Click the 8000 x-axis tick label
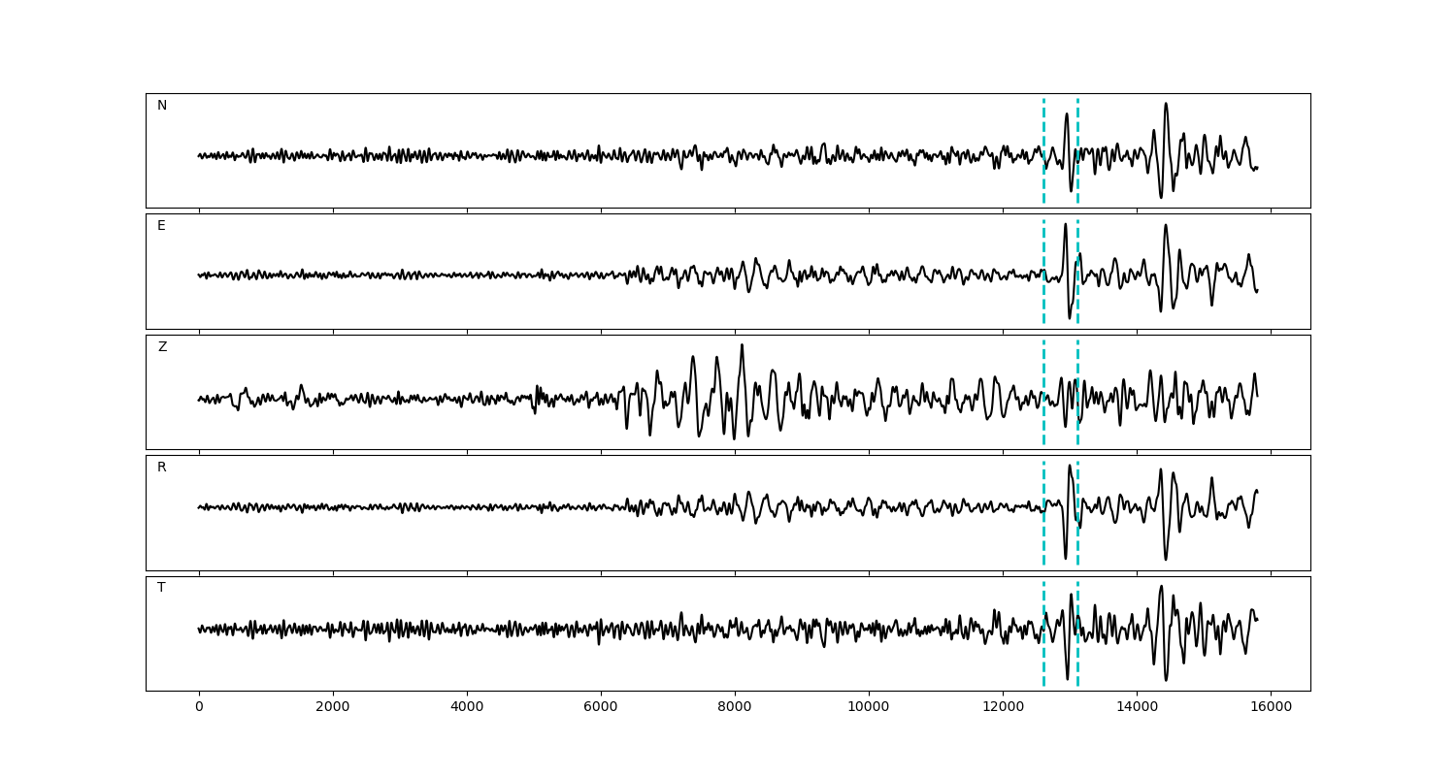 735,707
